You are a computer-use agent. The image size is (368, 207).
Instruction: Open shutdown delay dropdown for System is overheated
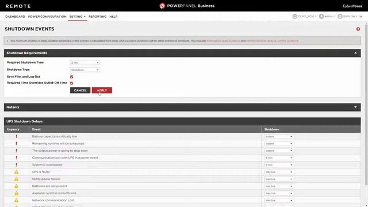coord(279,165)
